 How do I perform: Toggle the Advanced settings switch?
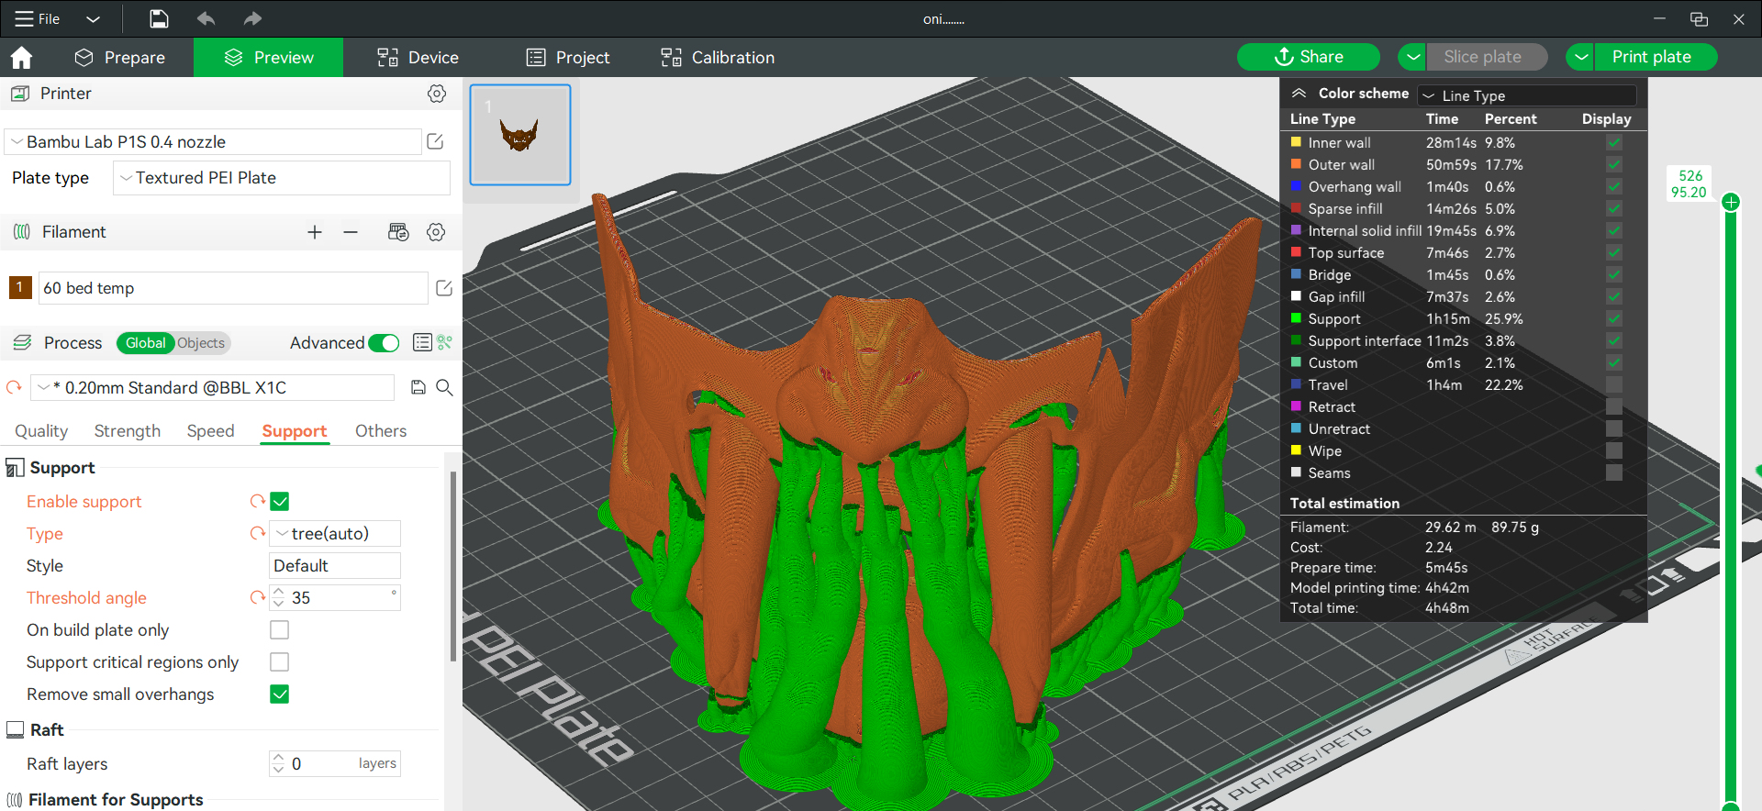(x=384, y=343)
